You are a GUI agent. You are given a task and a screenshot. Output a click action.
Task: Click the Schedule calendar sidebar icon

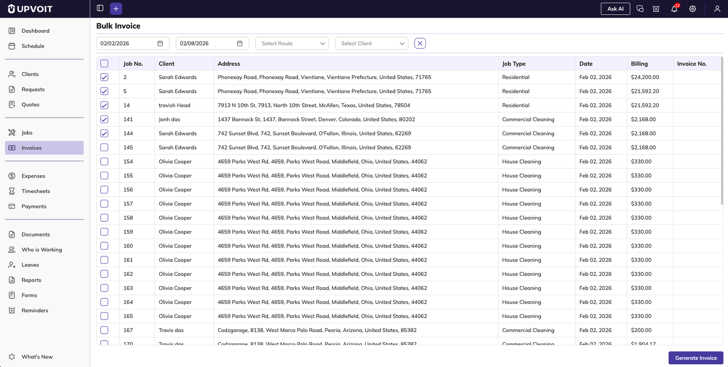[12, 46]
